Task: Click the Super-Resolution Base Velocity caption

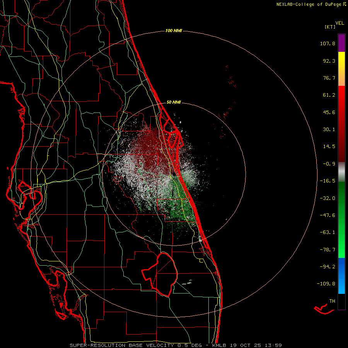Action: tap(176, 345)
